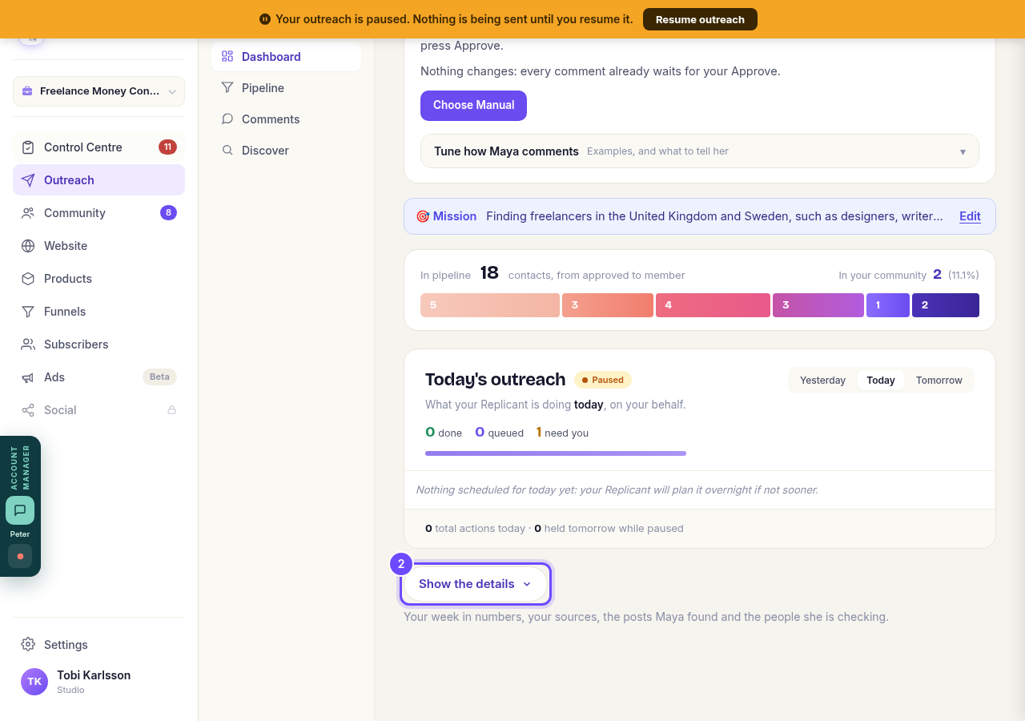Click the Ads megaphone icon
The image size is (1025, 721).
coord(28,377)
